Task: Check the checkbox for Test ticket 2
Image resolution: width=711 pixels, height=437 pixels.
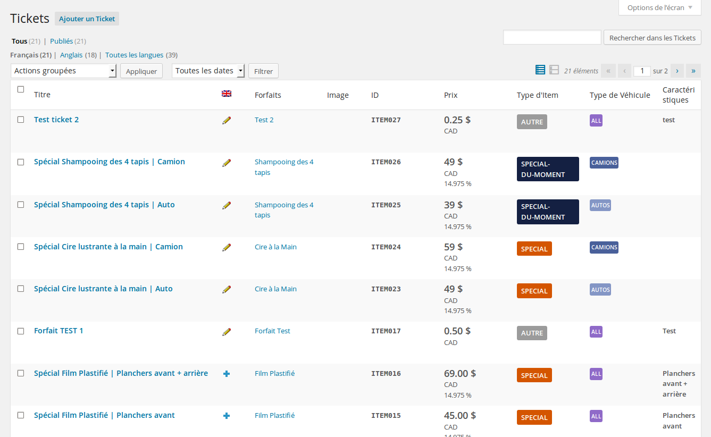Action: point(21,119)
